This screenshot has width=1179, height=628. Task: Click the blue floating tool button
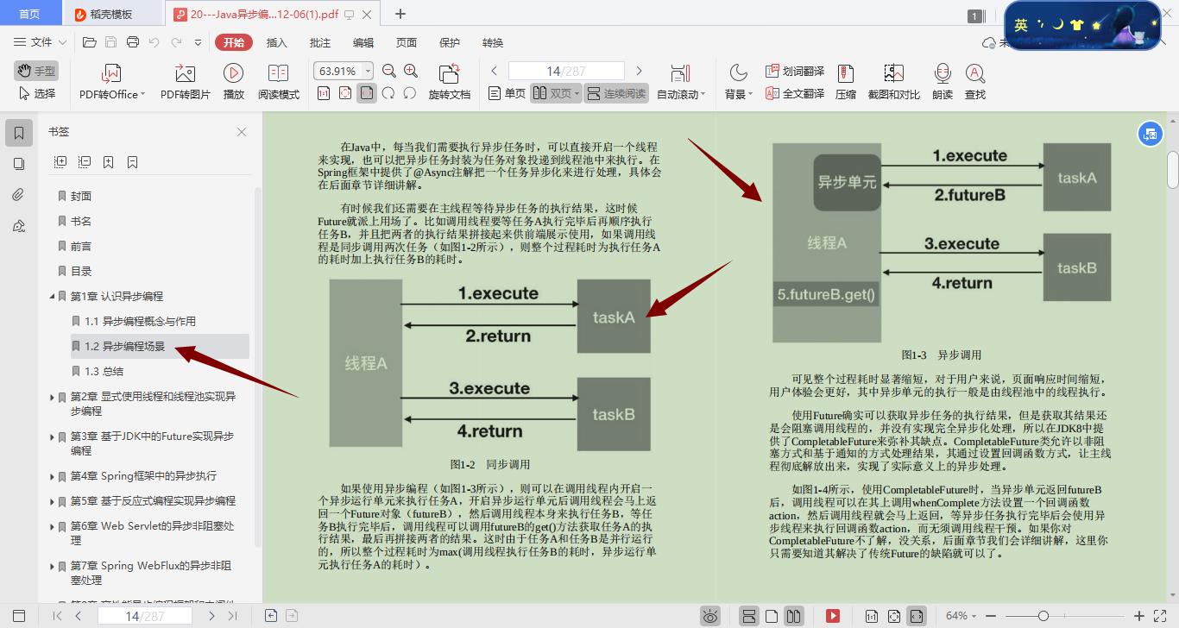(1149, 133)
